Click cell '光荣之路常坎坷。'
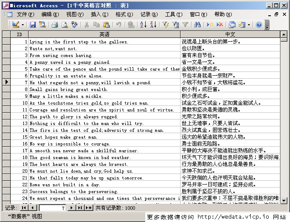 (x=230, y=117)
